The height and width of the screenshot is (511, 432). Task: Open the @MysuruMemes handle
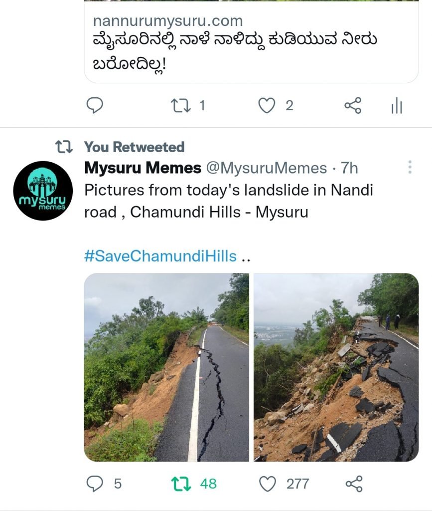266,169
